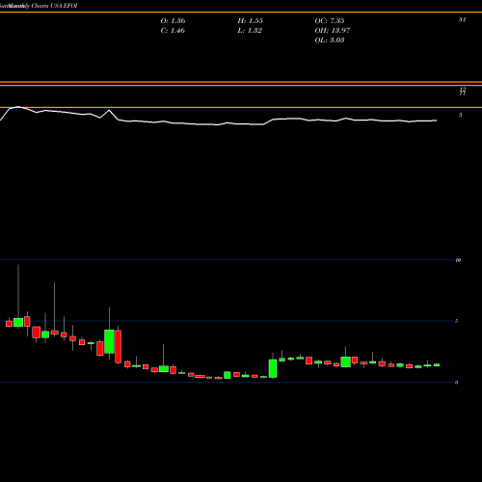Click the '10' price axis label
Viewport: 482px width, 482px height.
[x=458, y=260]
